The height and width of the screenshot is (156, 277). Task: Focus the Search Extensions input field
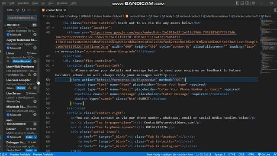point(22,18)
